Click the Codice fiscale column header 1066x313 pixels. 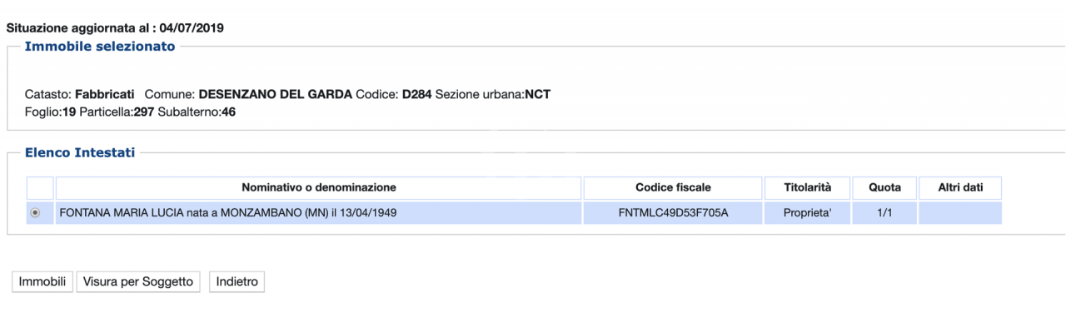(x=673, y=188)
